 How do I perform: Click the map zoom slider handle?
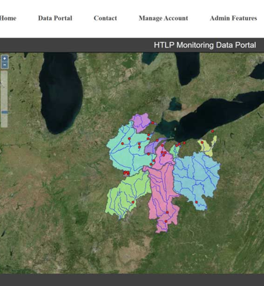pyautogui.click(x=4, y=112)
